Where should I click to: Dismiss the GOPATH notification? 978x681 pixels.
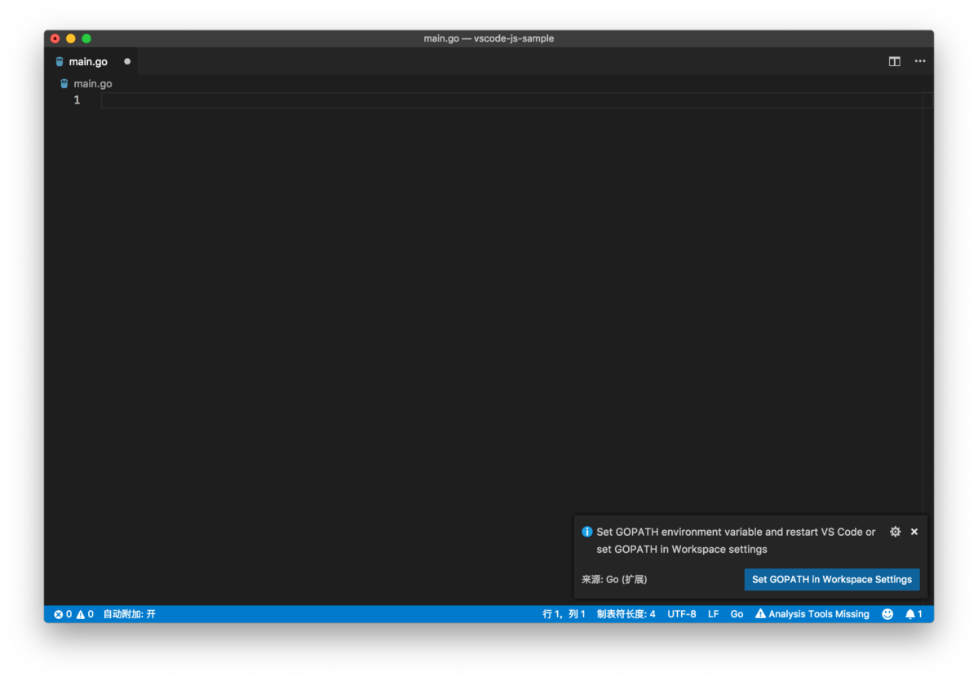click(914, 531)
